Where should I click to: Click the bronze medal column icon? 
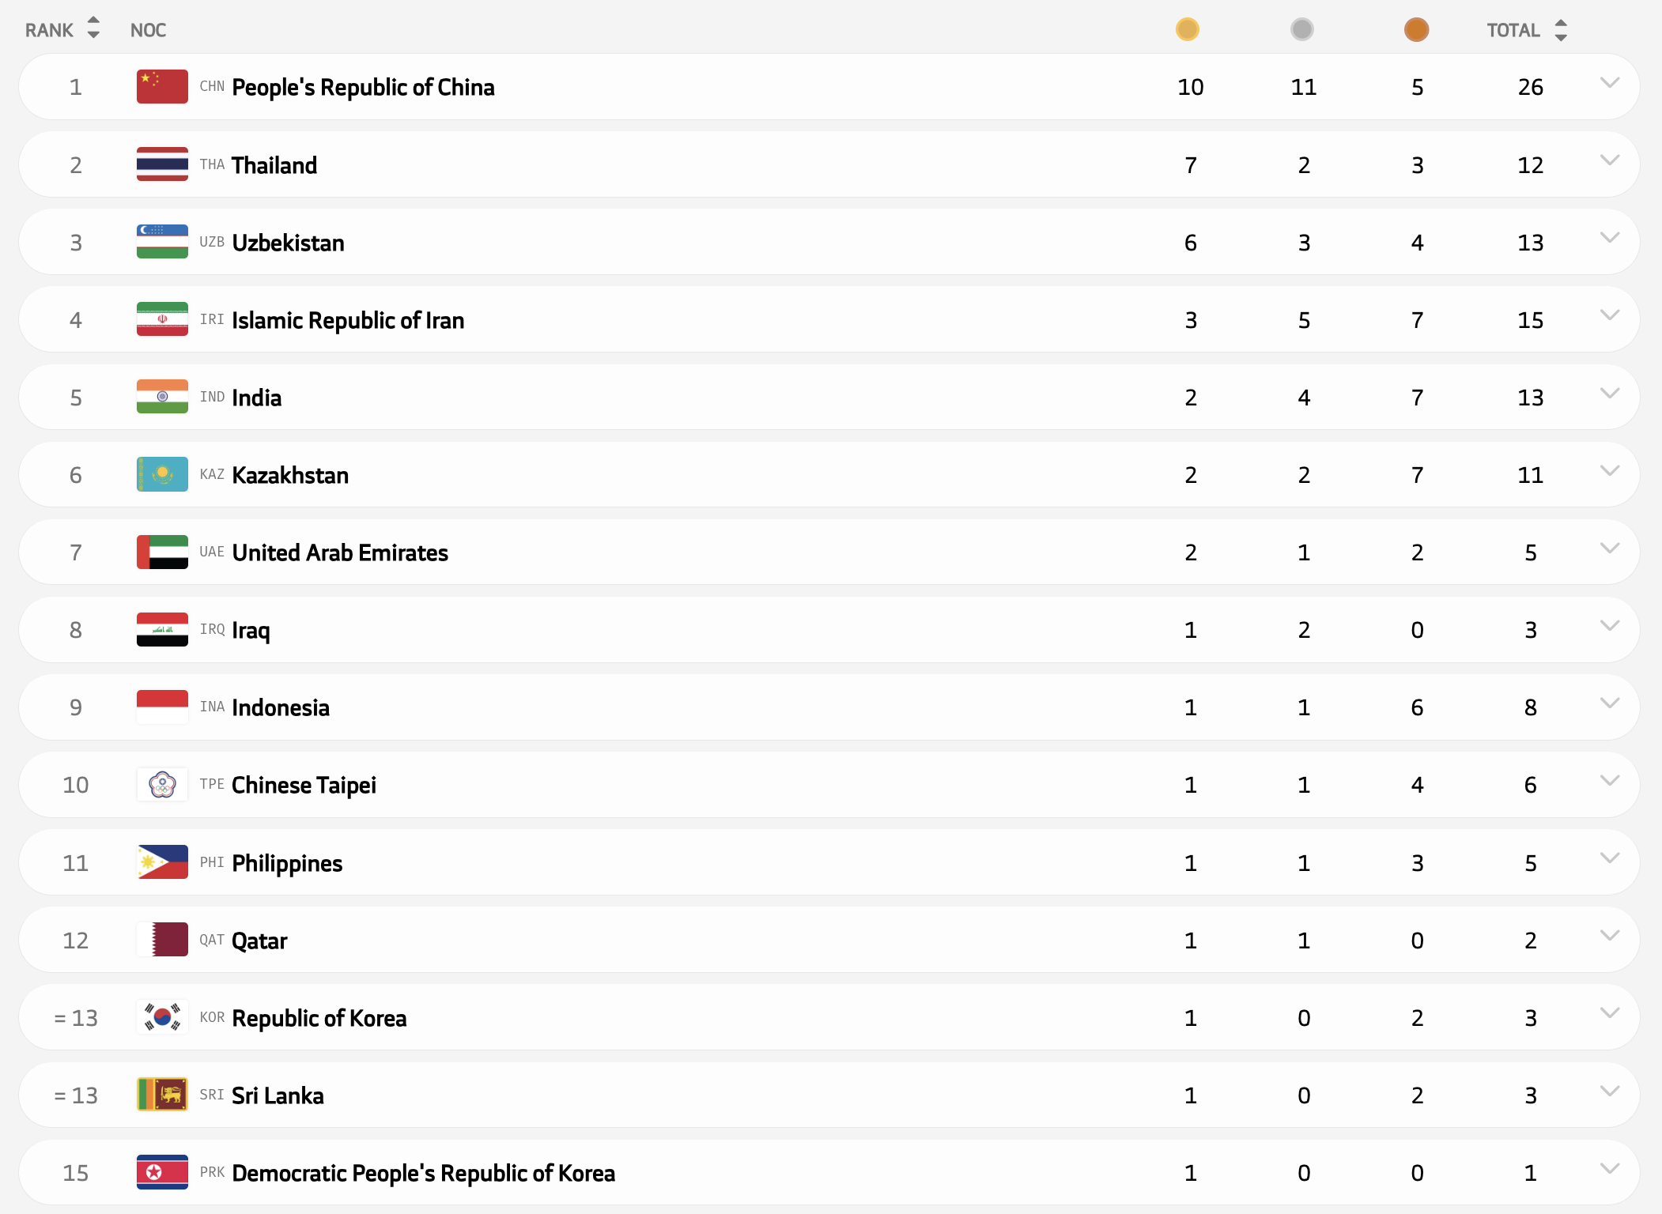tap(1416, 30)
